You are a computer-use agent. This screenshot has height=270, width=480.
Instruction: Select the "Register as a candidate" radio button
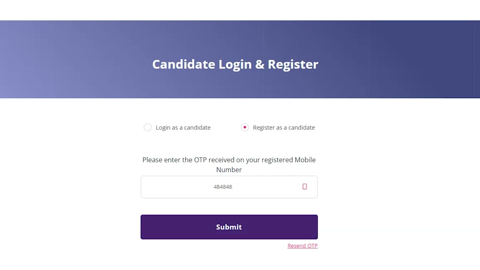coord(245,127)
